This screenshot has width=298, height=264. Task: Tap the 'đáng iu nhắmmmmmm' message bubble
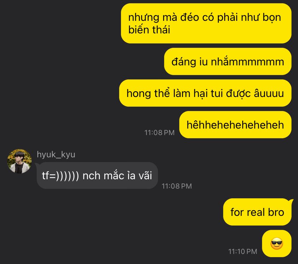[228, 61]
